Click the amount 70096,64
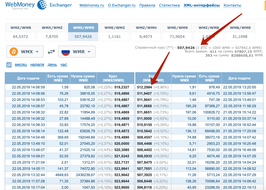Viewport: 266px width, 190px height. [x=212, y=181]
